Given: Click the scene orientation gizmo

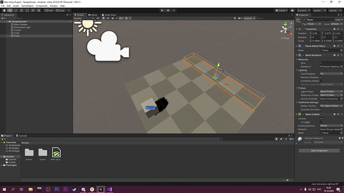Looking at the screenshot, I should point(286,29).
